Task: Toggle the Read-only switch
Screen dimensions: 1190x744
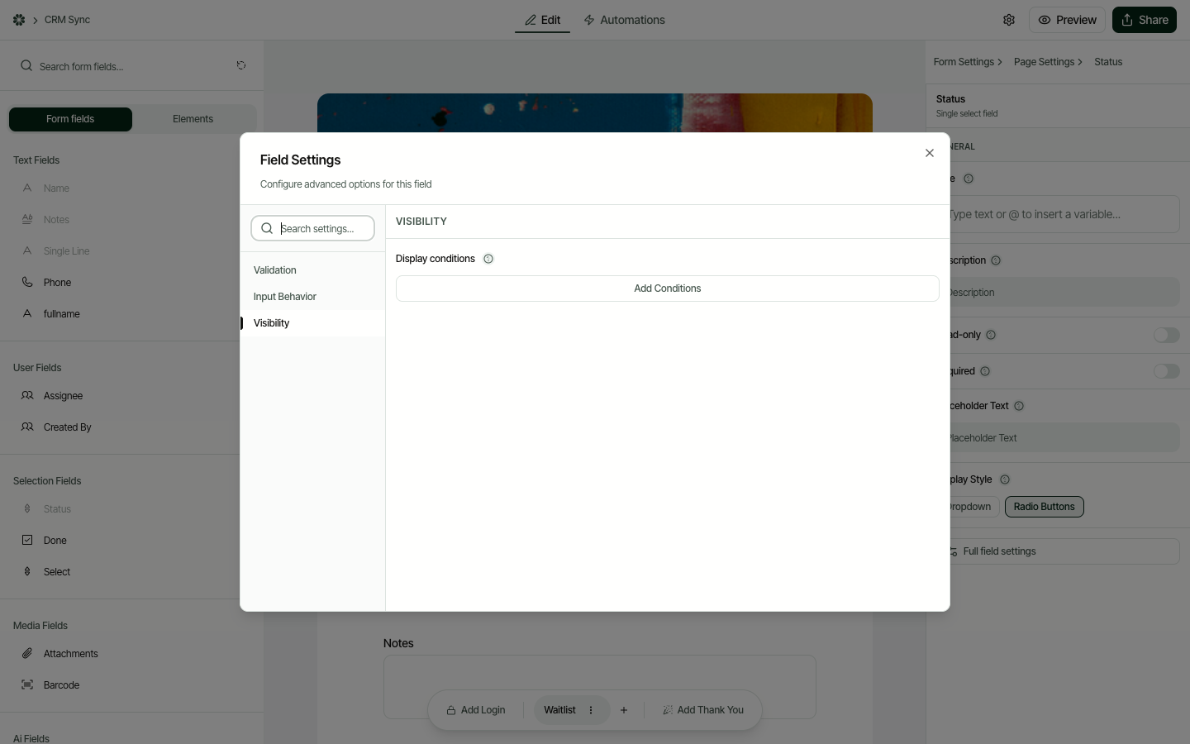Action: pos(1166,335)
